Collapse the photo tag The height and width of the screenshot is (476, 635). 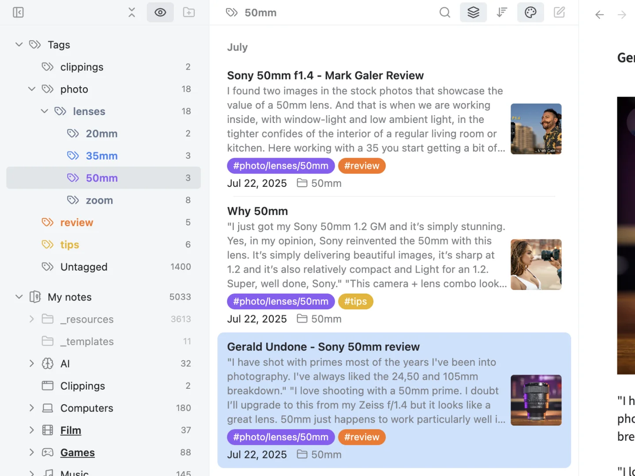[32, 89]
